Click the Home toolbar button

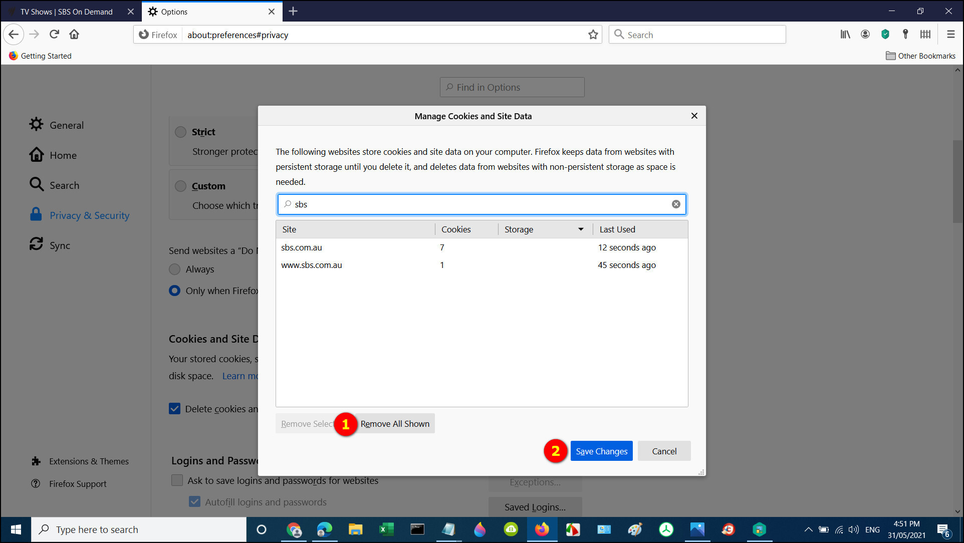(x=74, y=35)
